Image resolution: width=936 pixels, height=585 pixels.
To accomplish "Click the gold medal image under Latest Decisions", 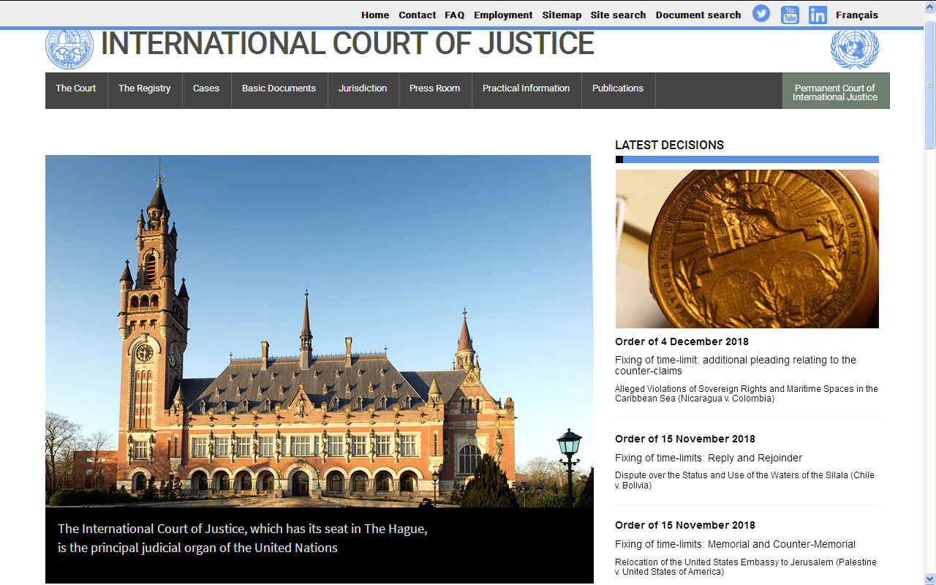I will 747,249.
